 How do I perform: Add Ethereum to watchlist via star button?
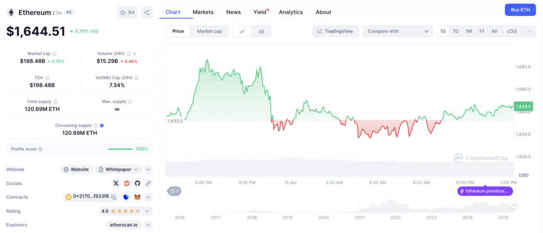point(127,13)
